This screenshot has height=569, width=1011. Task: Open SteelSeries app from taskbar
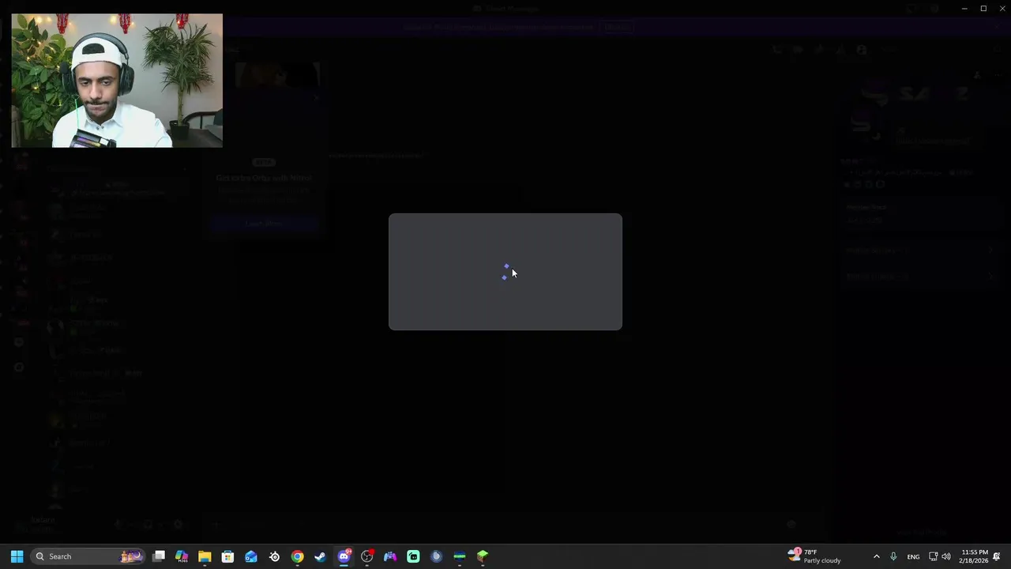[x=274, y=556]
